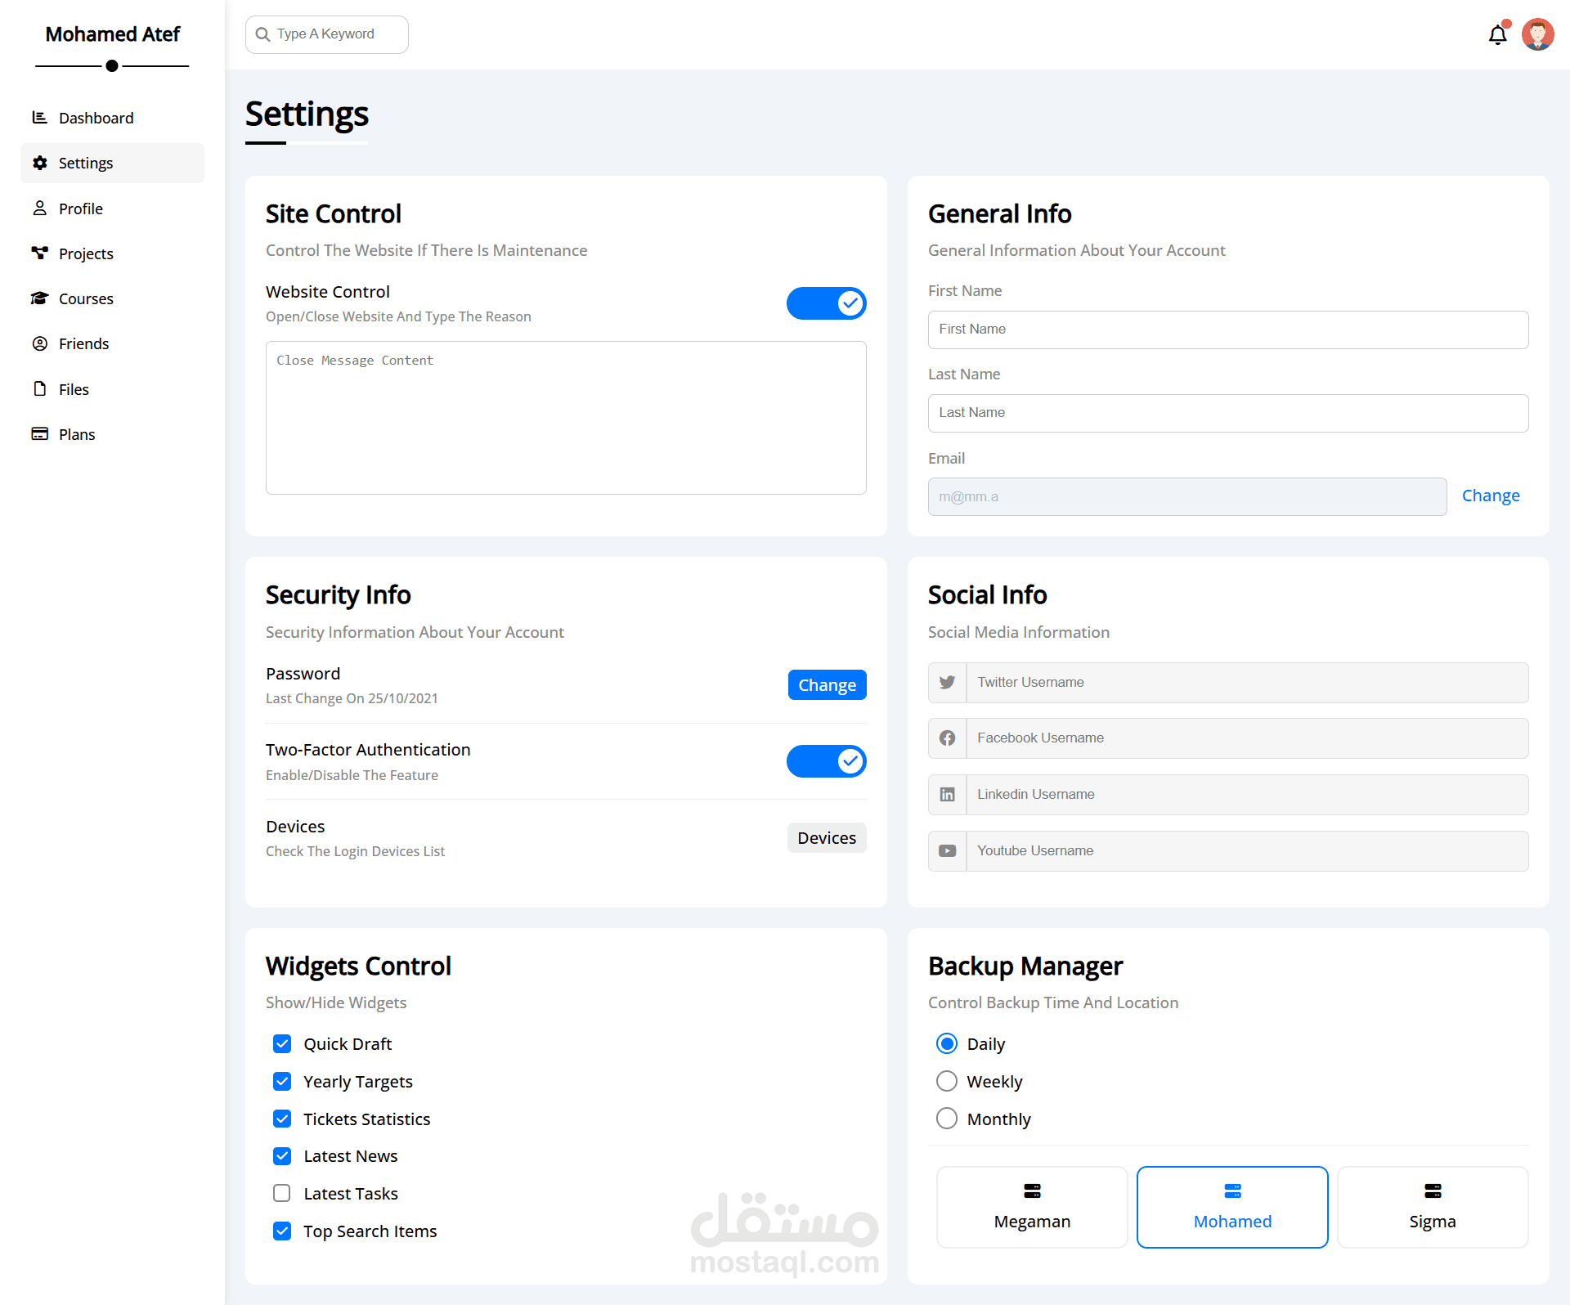
Task: Open Dashboard from the sidebar
Action: [96, 118]
